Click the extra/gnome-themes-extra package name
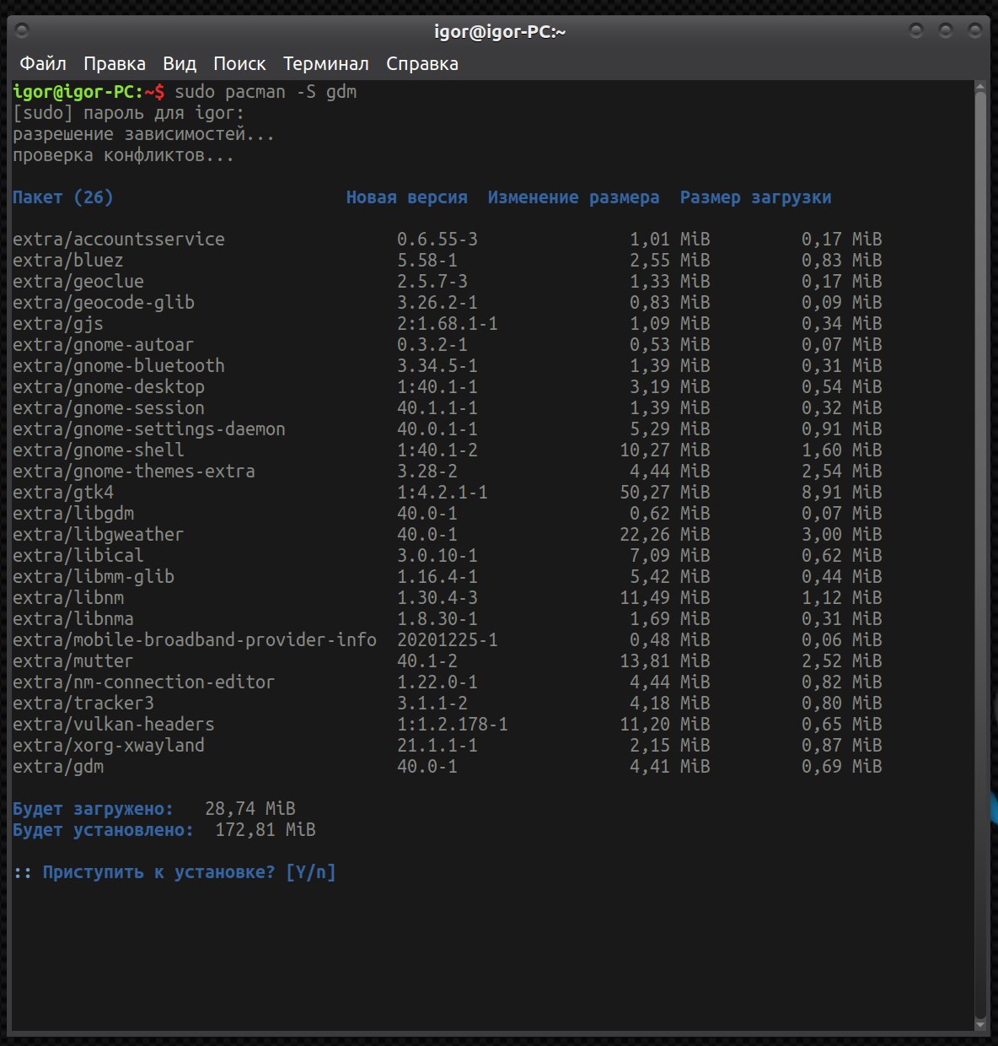The height and width of the screenshot is (1046, 998). coord(134,472)
